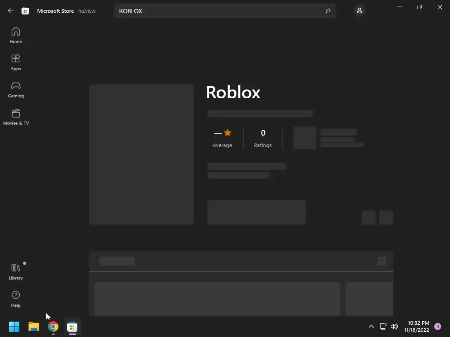Minimize the Microsoft Store window
The image size is (450, 337).
tap(399, 7)
